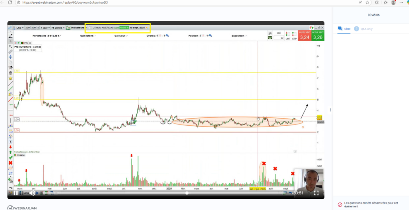The image size is (409, 210).
Task: Click the red-green sync arrows icon
Action: (312, 28)
